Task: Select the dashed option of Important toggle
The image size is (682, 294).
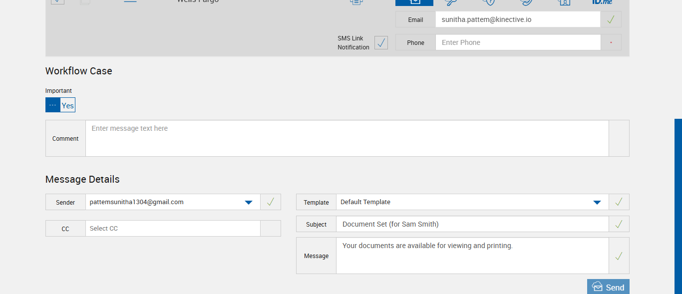Action: [x=53, y=105]
